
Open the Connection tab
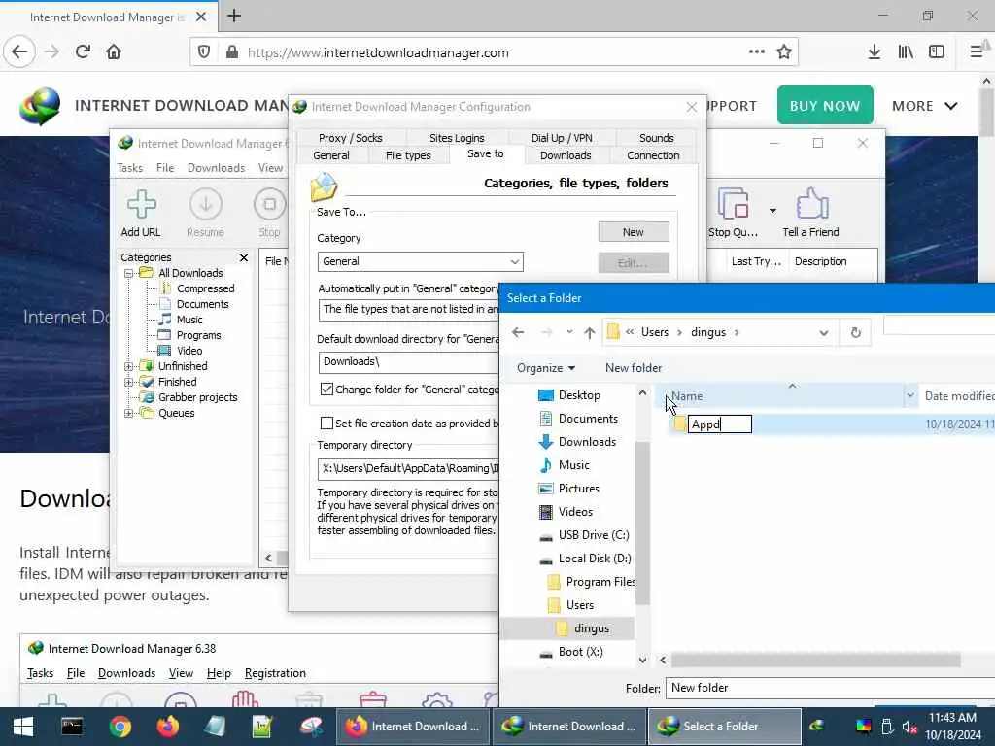[x=653, y=155]
